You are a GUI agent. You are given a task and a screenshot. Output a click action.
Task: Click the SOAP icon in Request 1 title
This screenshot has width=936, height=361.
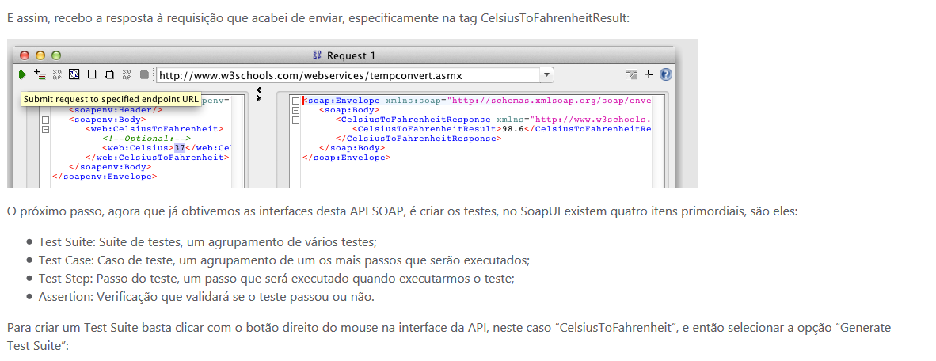(318, 55)
